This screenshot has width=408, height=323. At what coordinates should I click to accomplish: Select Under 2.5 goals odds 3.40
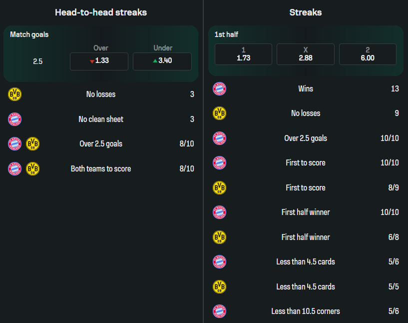click(162, 61)
